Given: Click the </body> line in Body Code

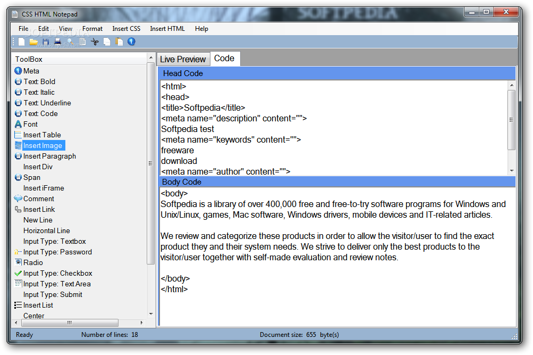Looking at the screenshot, I should [175, 278].
